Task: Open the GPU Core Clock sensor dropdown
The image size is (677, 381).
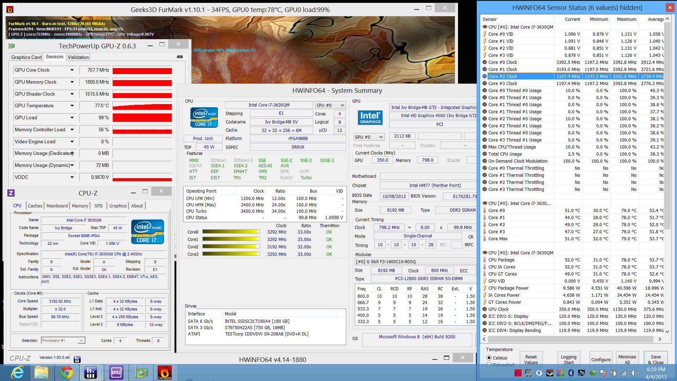Action: click(x=72, y=70)
